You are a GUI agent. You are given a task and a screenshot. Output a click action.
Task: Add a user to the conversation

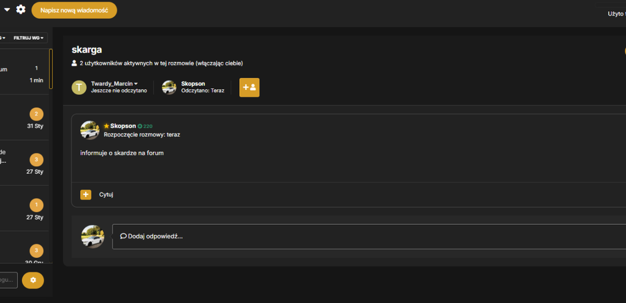coord(250,87)
